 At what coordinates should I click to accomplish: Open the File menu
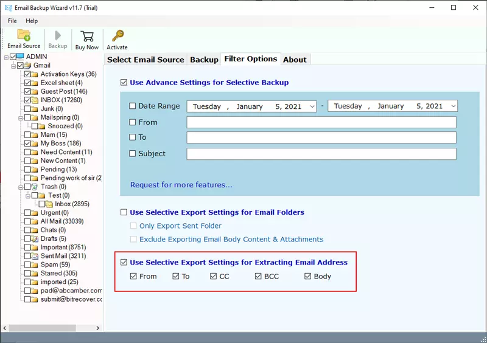coord(12,21)
